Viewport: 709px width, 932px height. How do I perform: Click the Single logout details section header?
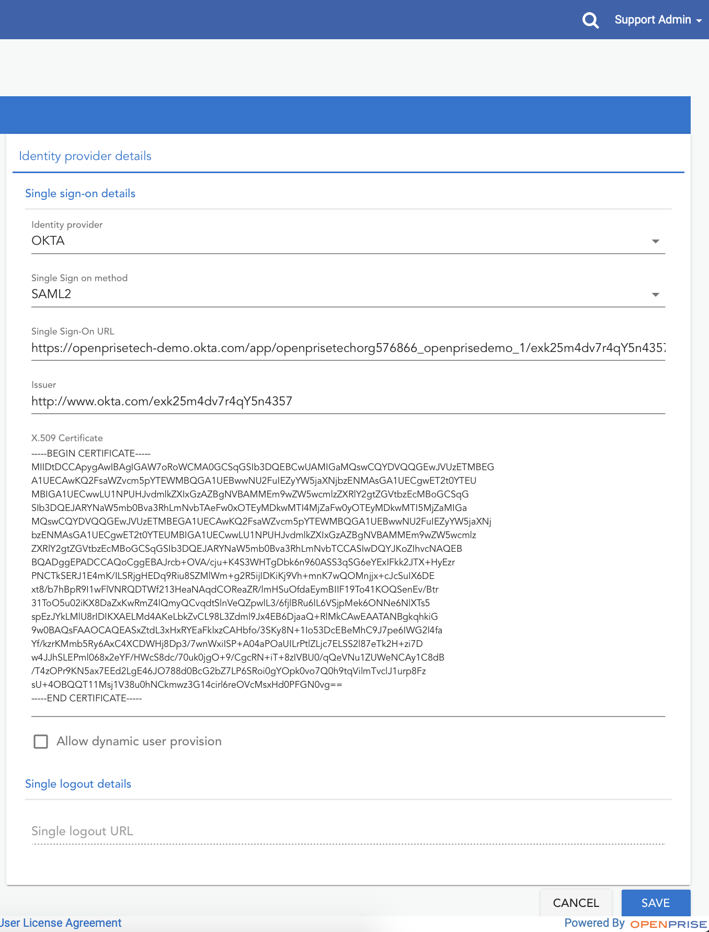point(78,784)
